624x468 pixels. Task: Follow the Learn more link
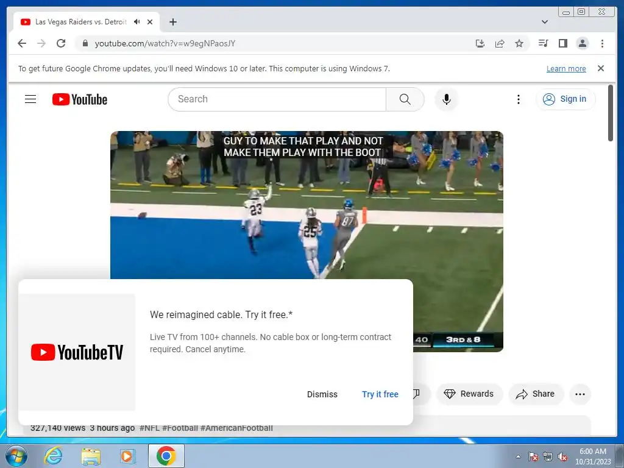pyautogui.click(x=566, y=68)
